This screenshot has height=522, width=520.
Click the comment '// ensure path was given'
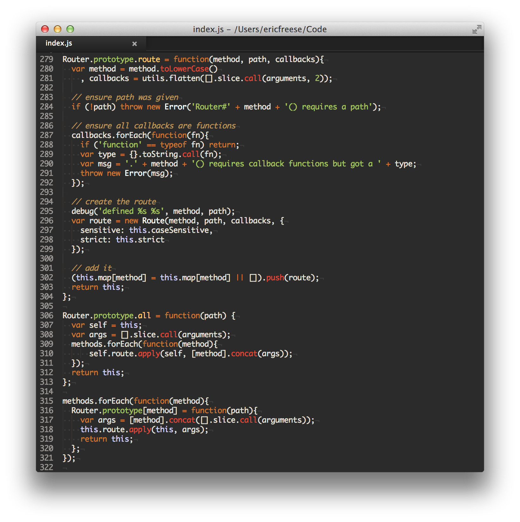click(125, 97)
